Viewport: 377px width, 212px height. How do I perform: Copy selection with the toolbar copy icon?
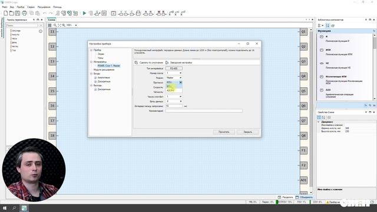pyautogui.click(x=31, y=13)
